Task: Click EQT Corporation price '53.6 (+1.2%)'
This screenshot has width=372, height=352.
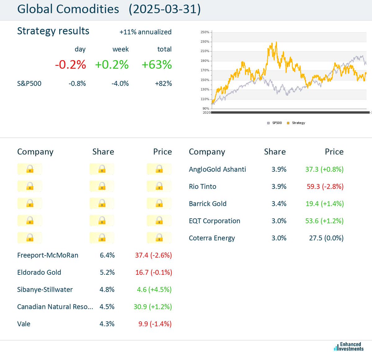Action: click(325, 221)
